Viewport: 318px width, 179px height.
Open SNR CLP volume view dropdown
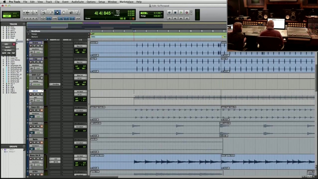(36, 81)
